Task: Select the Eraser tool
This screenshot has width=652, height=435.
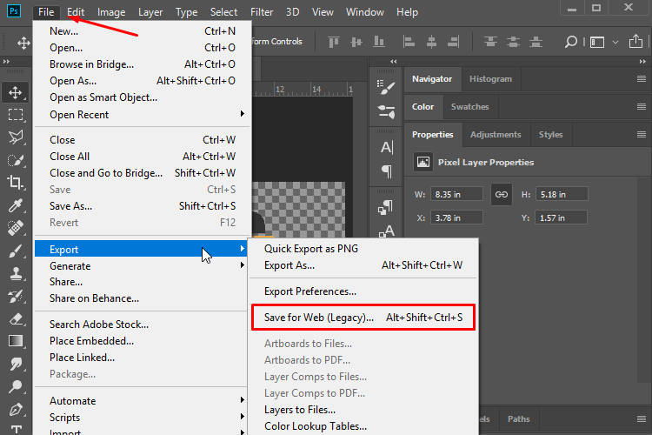Action: [x=16, y=319]
